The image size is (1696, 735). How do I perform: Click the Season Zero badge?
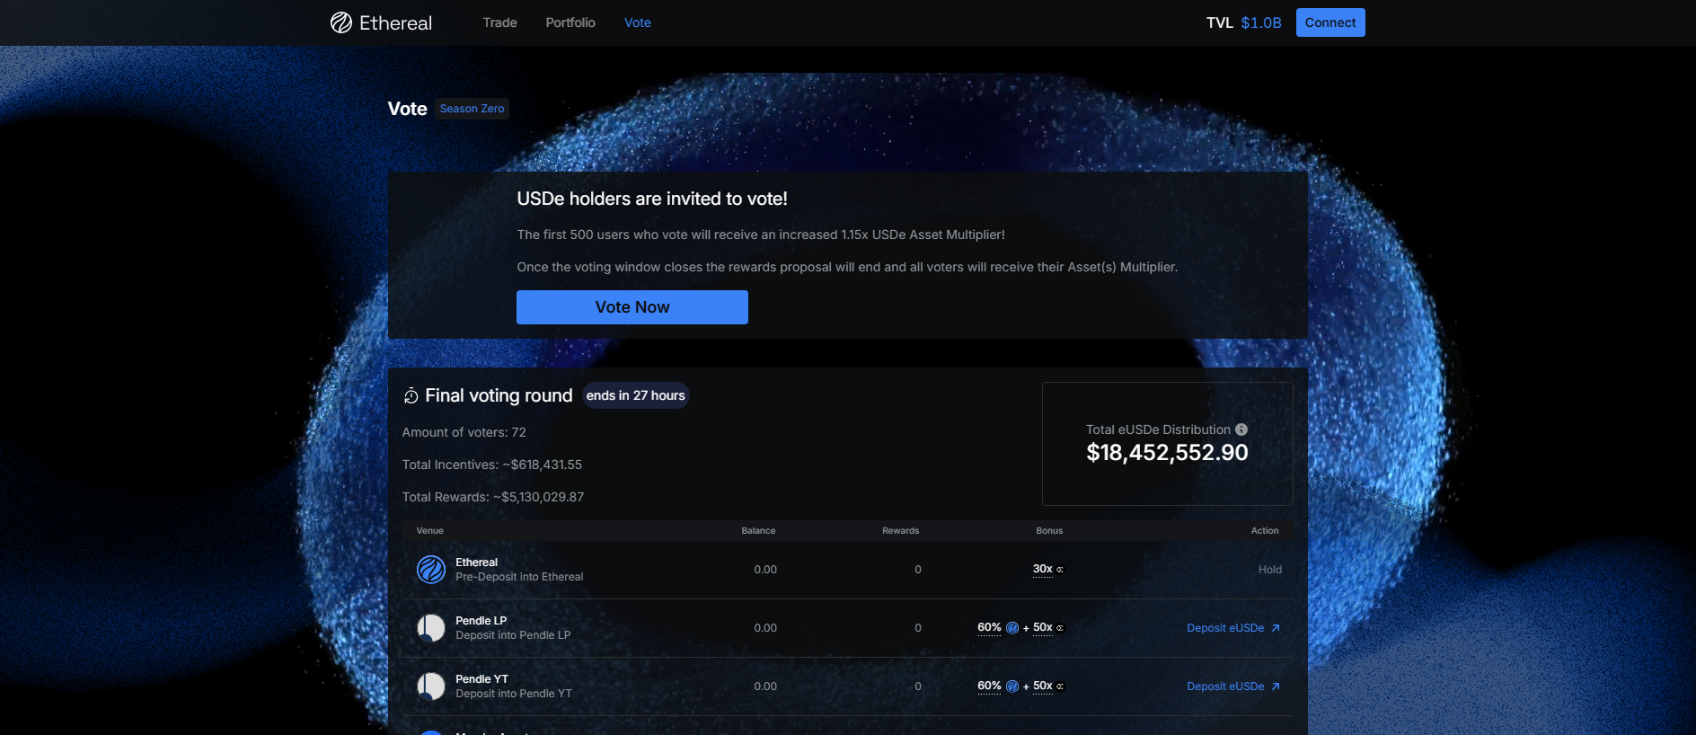(x=473, y=109)
